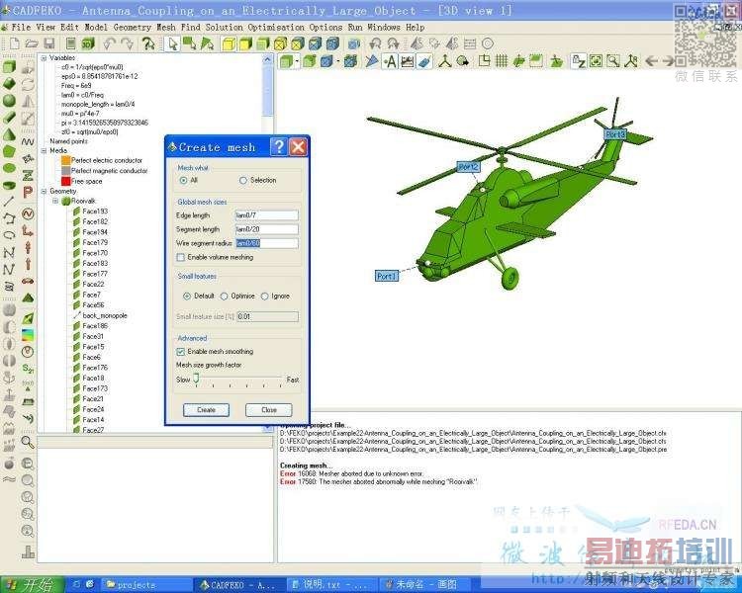Open the Geometry menu
The image size is (742, 593).
coord(132,28)
